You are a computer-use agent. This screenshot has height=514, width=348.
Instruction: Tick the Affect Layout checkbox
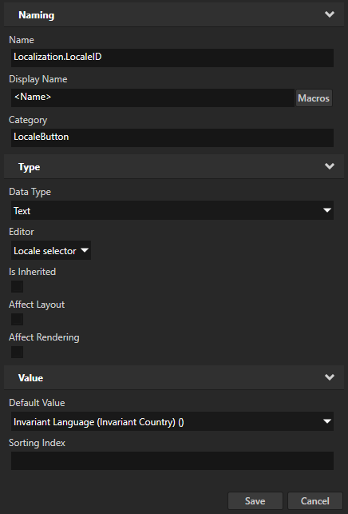point(17,319)
